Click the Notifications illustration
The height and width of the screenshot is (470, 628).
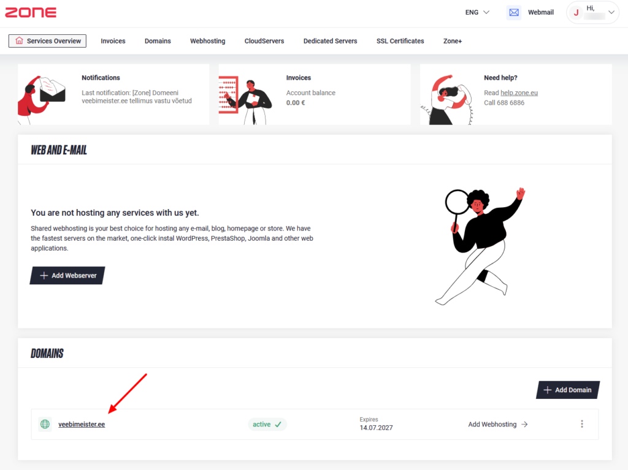42,95
